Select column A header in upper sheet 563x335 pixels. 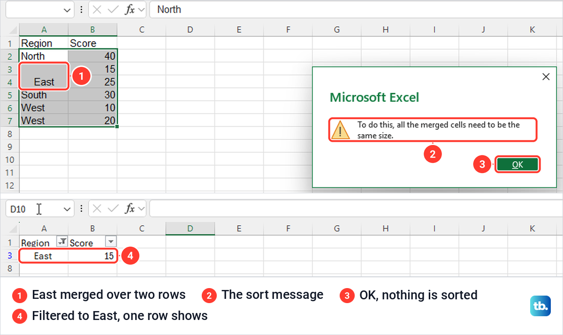44,30
